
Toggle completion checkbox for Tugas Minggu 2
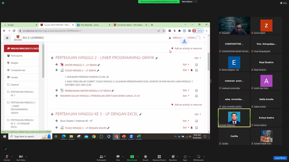click(x=196, y=70)
